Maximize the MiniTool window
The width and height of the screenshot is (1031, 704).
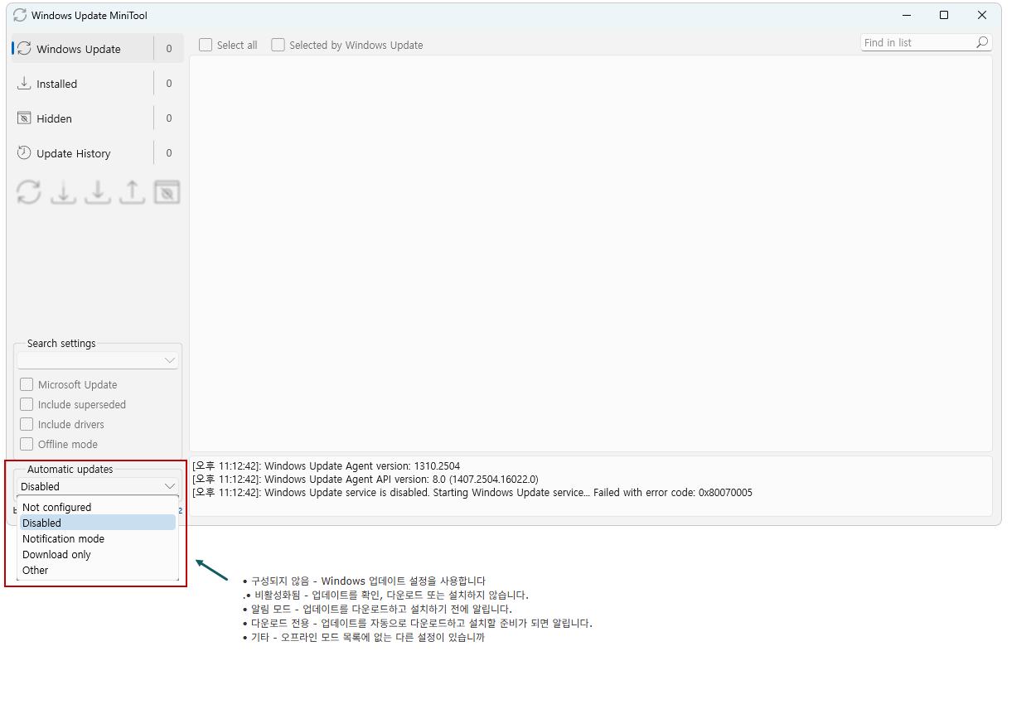tap(944, 15)
